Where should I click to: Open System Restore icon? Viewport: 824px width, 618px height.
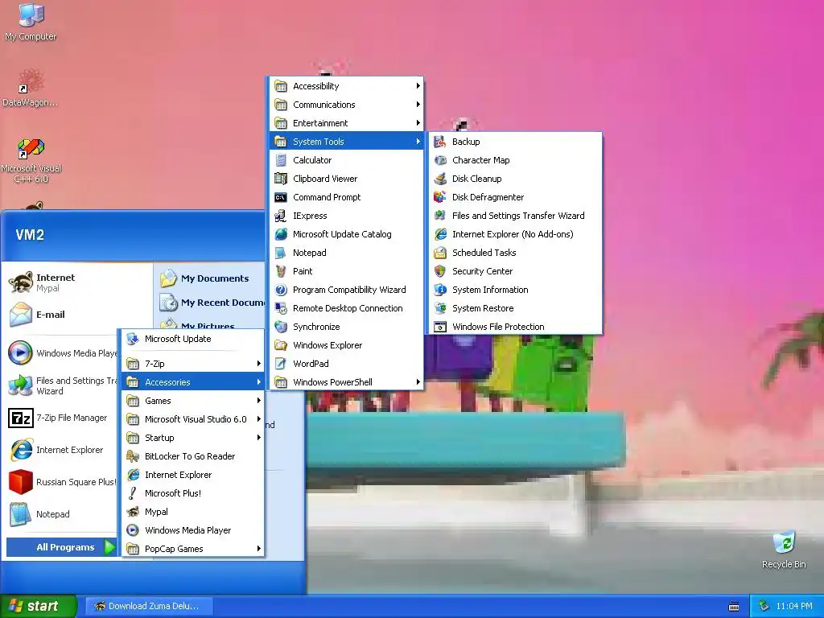point(440,308)
